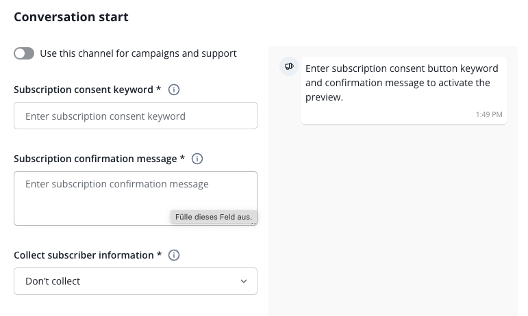Viewport: 528px width, 316px height.
Task: Click the 'Subscription consent keyword' field label
Action: [83, 90]
